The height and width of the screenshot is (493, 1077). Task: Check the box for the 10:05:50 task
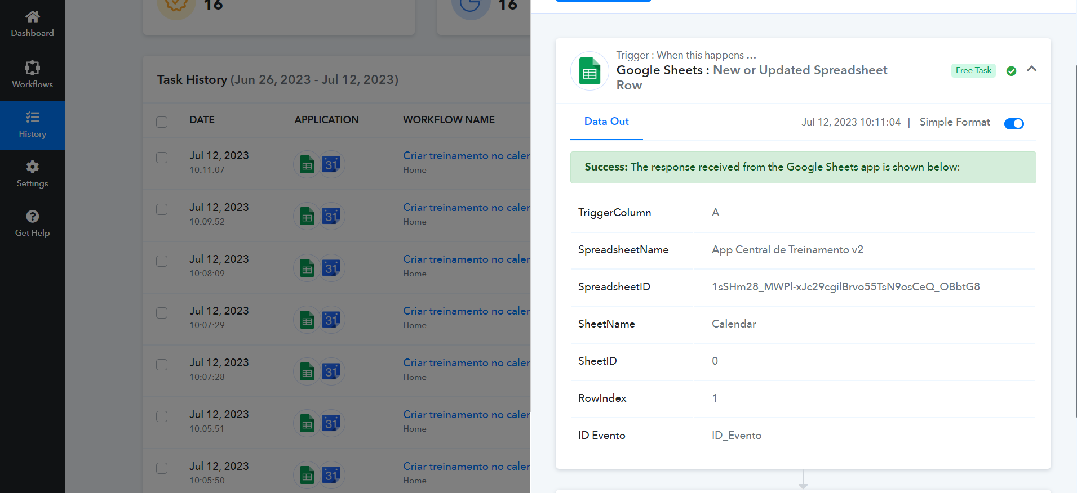pyautogui.click(x=162, y=468)
